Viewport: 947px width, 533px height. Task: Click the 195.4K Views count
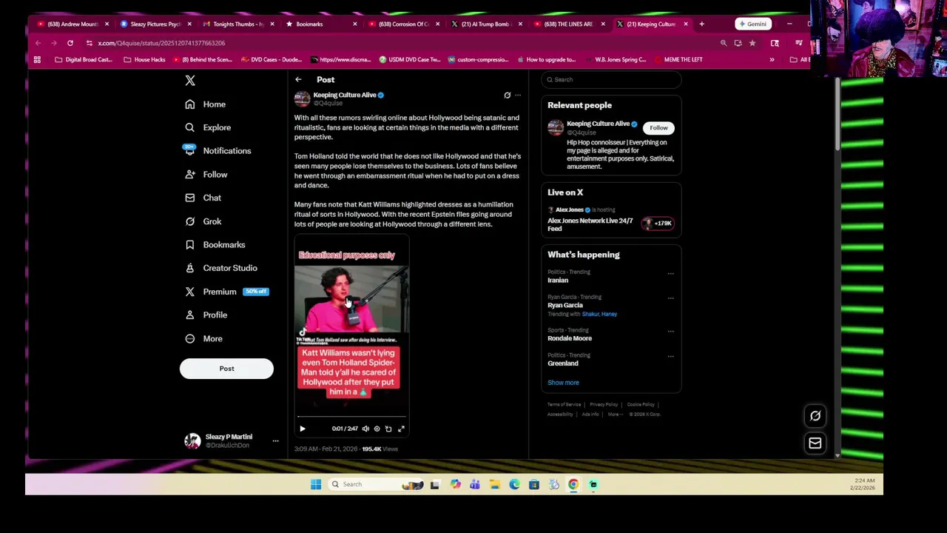click(x=380, y=449)
